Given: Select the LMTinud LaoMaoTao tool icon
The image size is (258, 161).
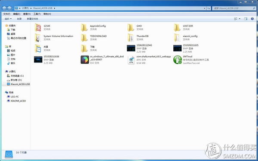Looking at the screenshot, I should tap(177, 60).
